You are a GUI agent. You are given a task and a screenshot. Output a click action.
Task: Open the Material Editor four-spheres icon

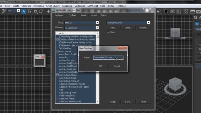(186, 12)
